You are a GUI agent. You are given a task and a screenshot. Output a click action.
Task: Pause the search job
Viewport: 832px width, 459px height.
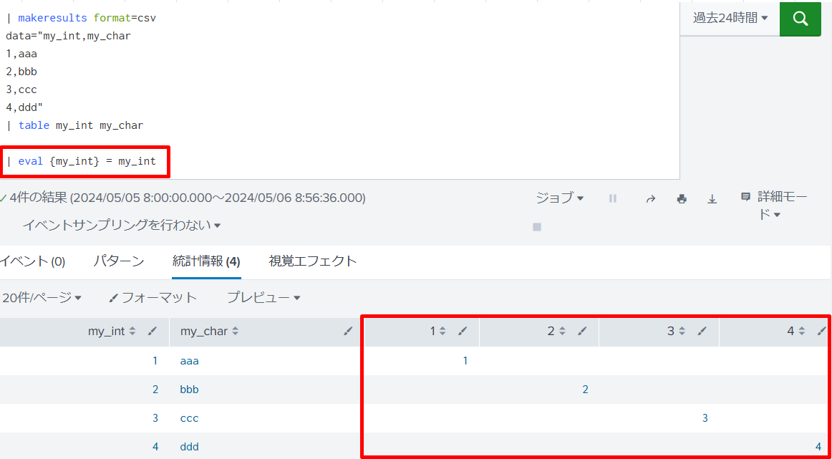(x=613, y=198)
